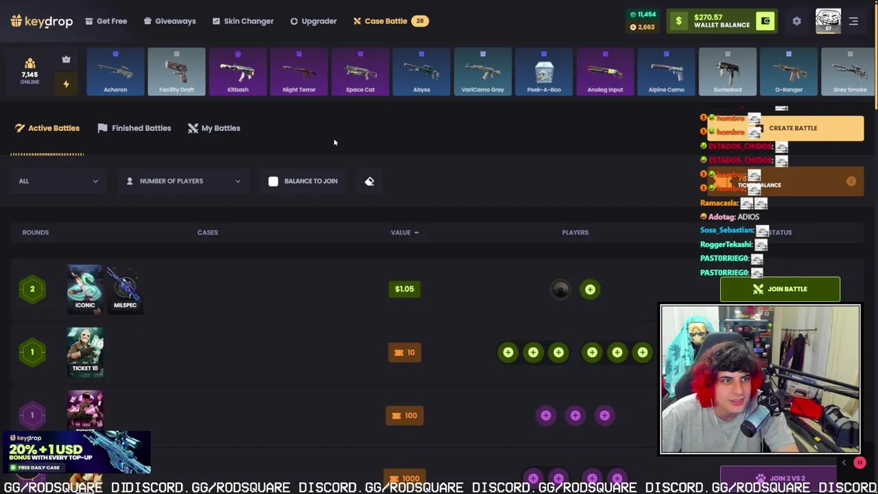Switch to My Battles tab
Screen dimensions: 878x494
(214, 128)
